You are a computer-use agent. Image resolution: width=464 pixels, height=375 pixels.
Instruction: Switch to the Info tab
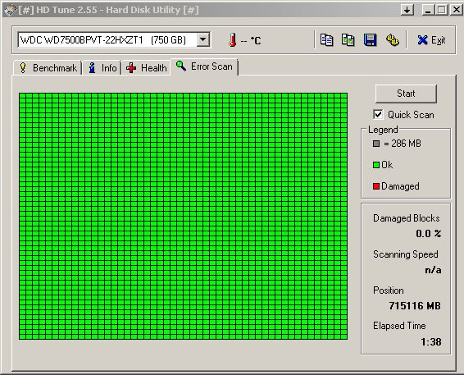coord(102,68)
